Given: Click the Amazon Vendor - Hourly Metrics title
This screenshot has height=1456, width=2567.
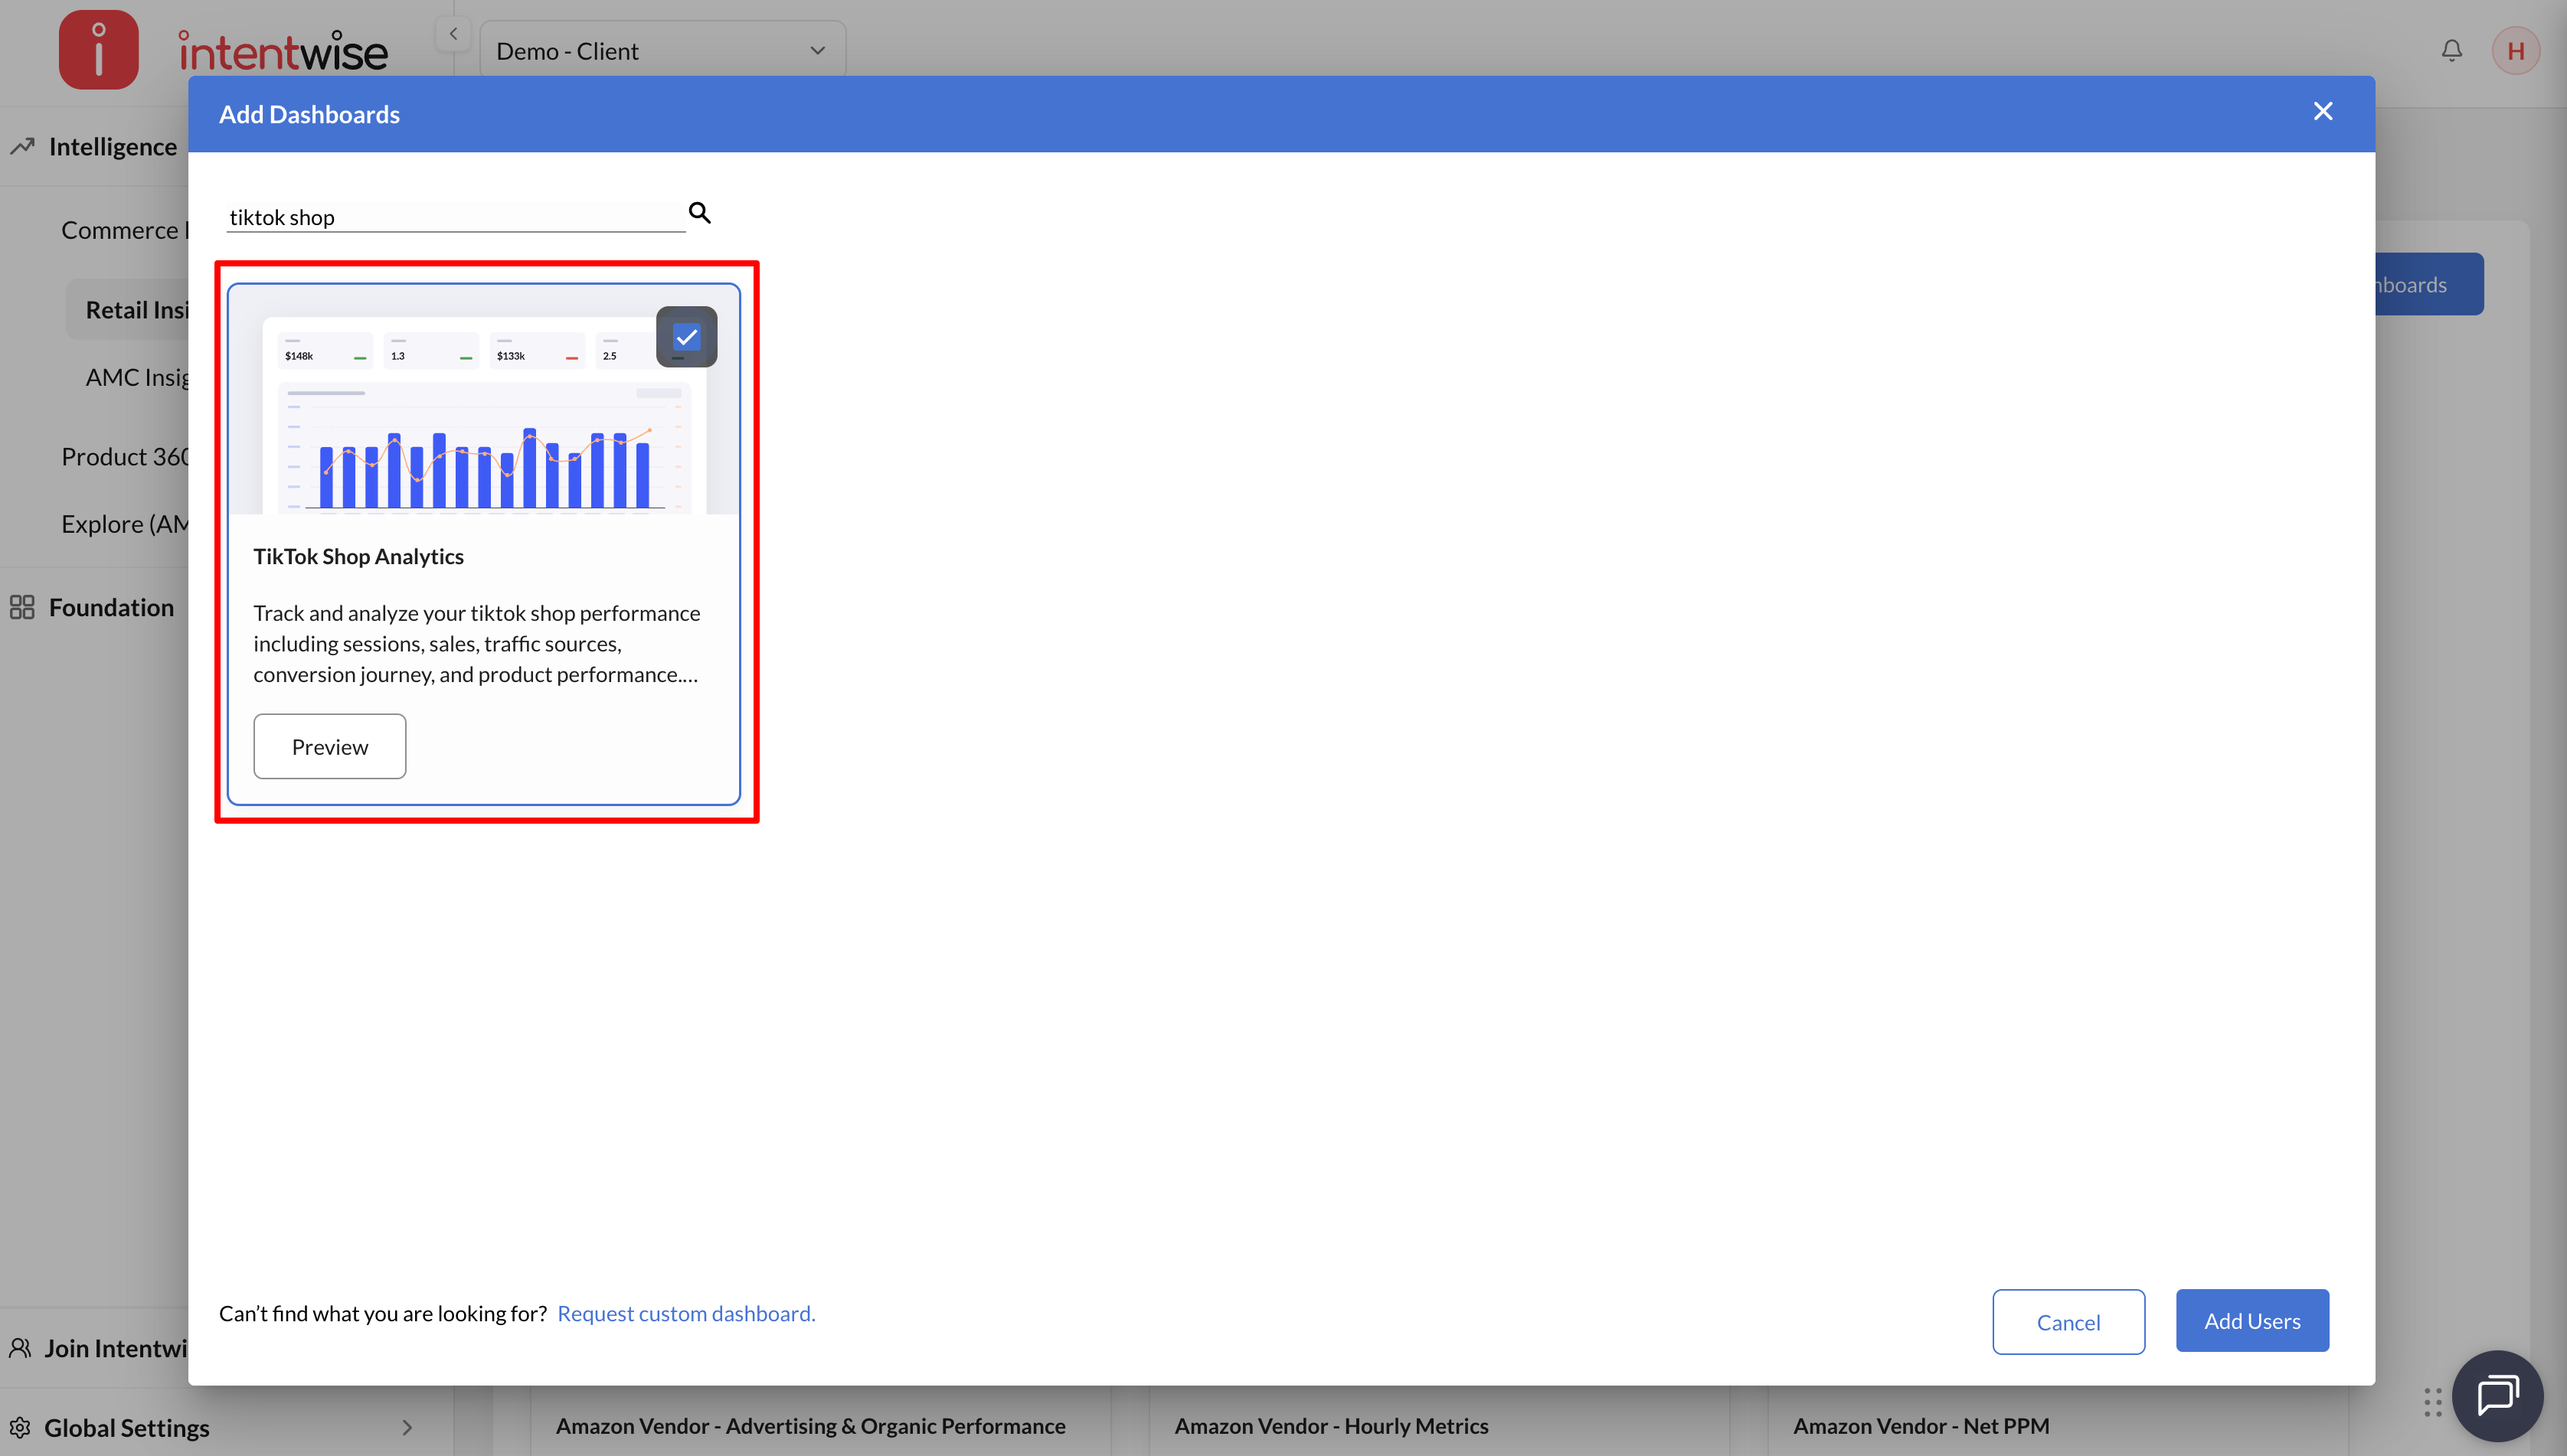Looking at the screenshot, I should click(1330, 1425).
